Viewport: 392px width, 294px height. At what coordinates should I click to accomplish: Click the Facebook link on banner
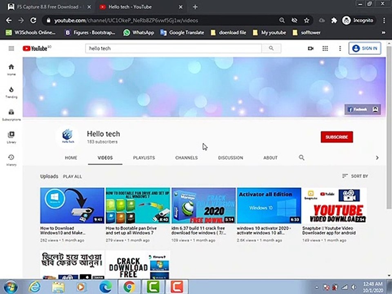(x=358, y=109)
